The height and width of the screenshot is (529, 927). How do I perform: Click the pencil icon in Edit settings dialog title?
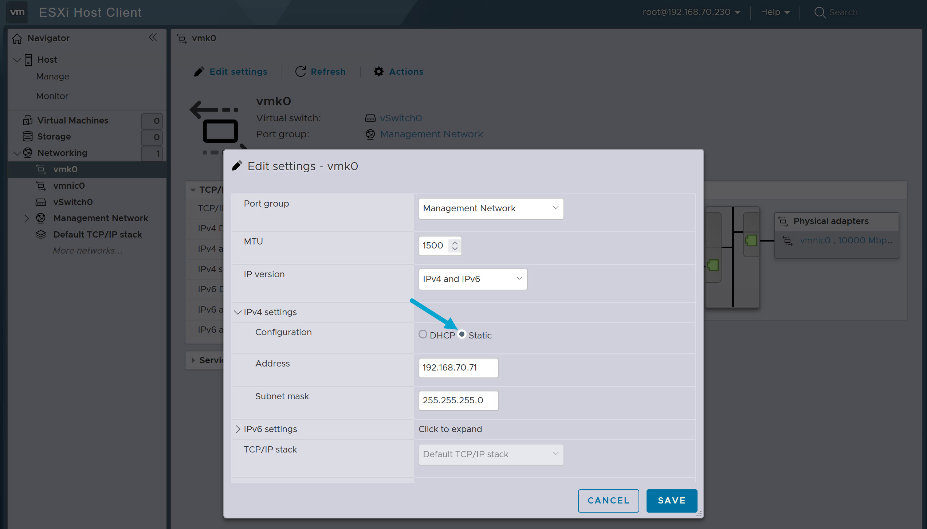coord(237,165)
